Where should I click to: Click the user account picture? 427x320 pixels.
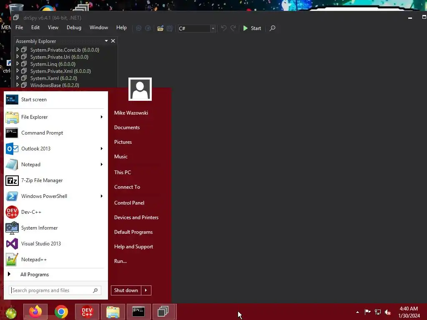pos(140,89)
